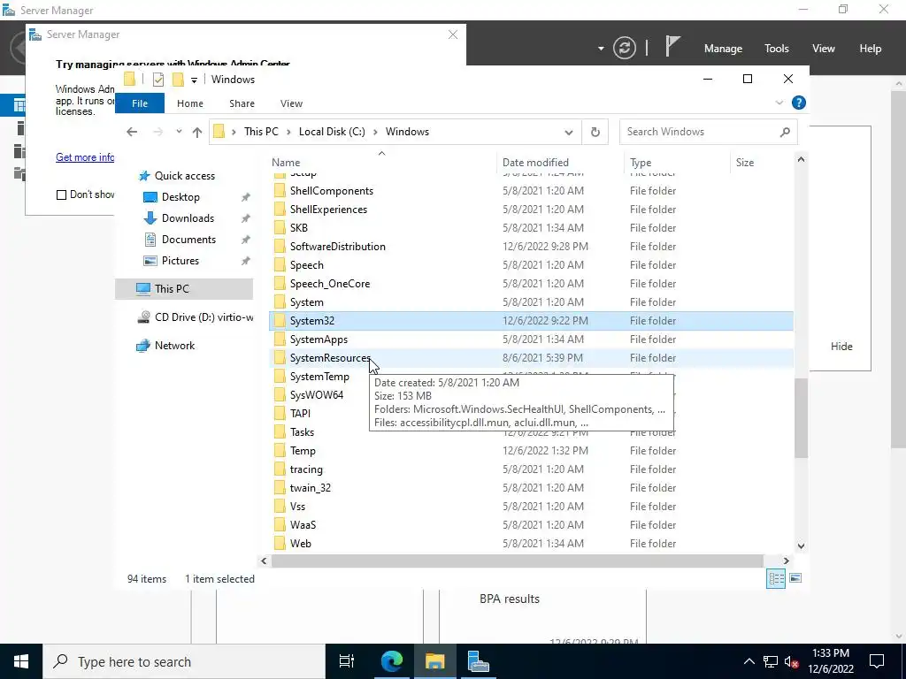Click the network tray icon
The image size is (906, 679).
pos(771,661)
